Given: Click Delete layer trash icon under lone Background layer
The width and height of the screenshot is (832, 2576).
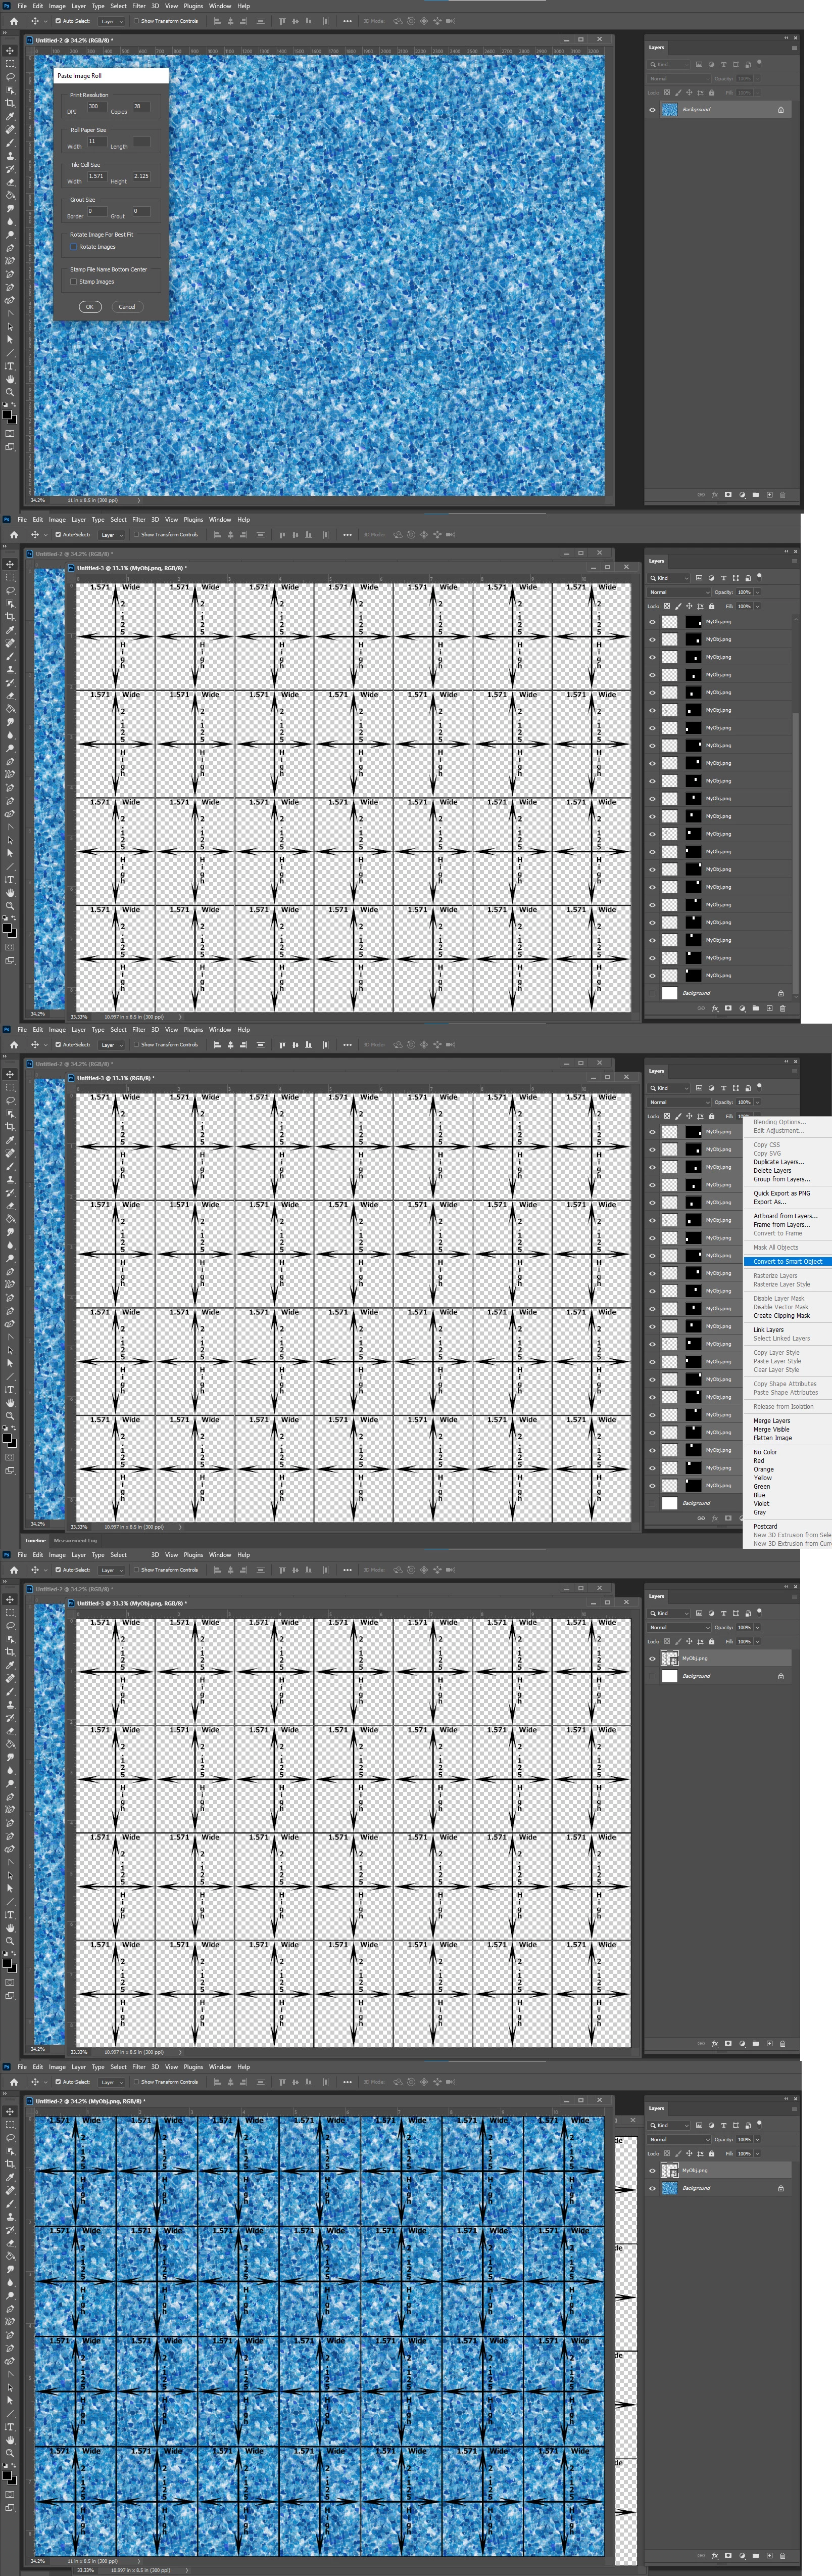Looking at the screenshot, I should click(782, 494).
